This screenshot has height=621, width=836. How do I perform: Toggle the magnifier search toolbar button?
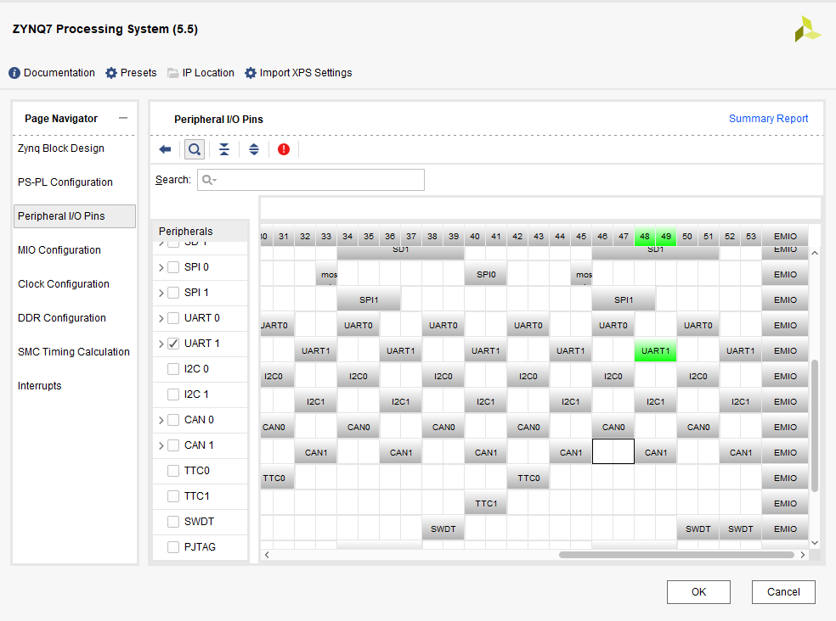tap(195, 149)
